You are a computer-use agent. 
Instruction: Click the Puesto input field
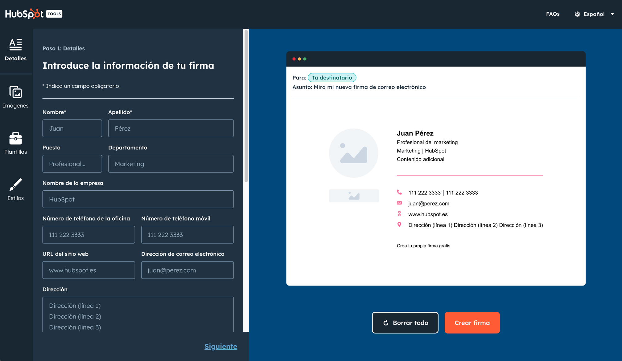[x=72, y=164]
